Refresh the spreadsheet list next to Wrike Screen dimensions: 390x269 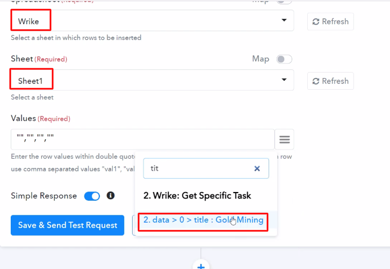[330, 22]
